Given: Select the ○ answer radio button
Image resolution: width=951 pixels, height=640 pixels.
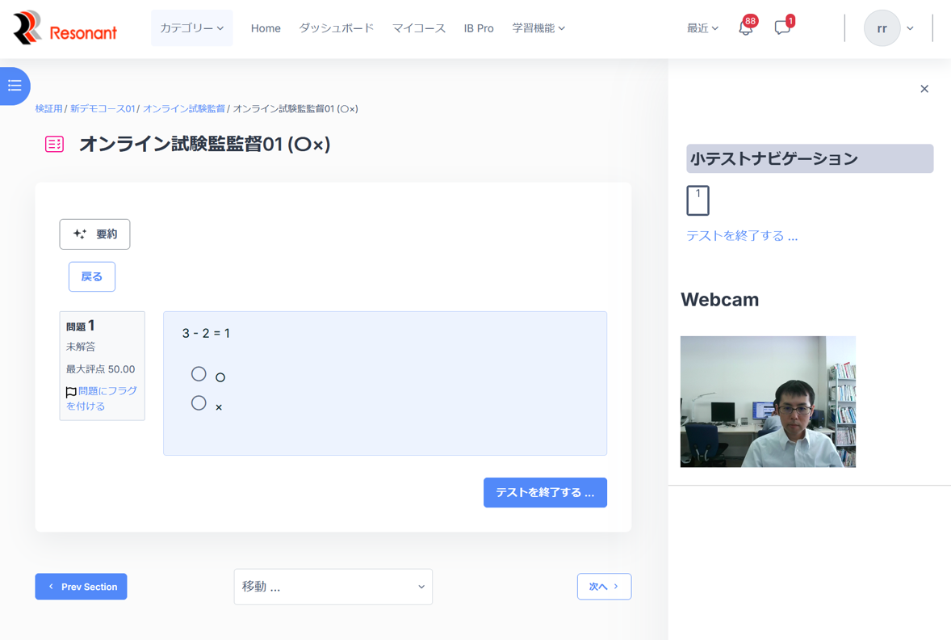Looking at the screenshot, I should pos(199,374).
